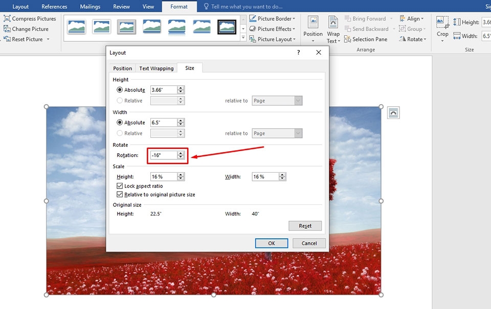Click the Reset Picture icon
This screenshot has width=491, height=309.
(7, 39)
